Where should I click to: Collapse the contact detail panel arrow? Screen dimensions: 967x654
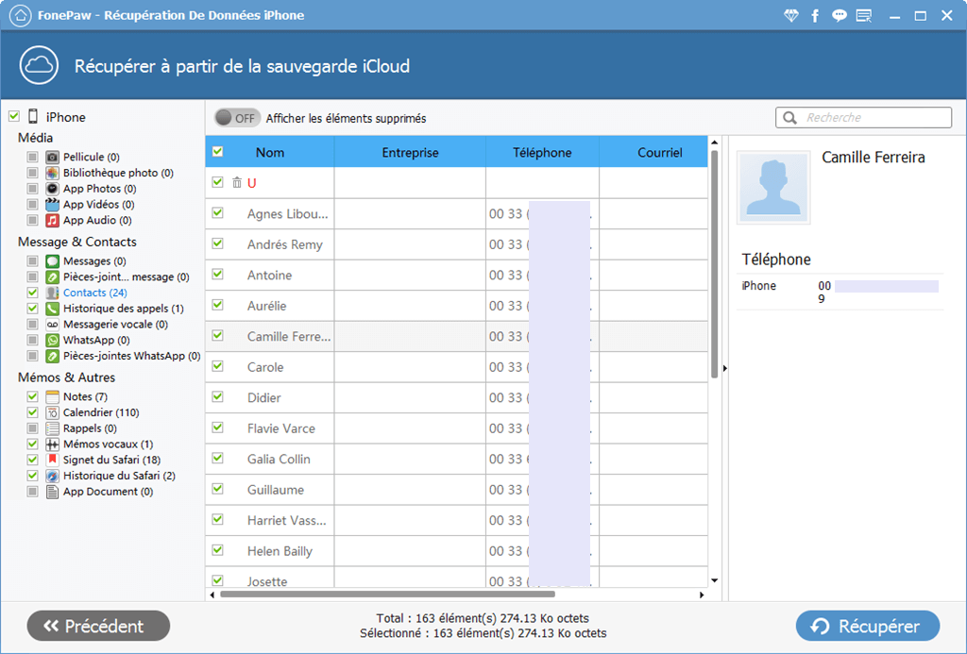tap(724, 369)
